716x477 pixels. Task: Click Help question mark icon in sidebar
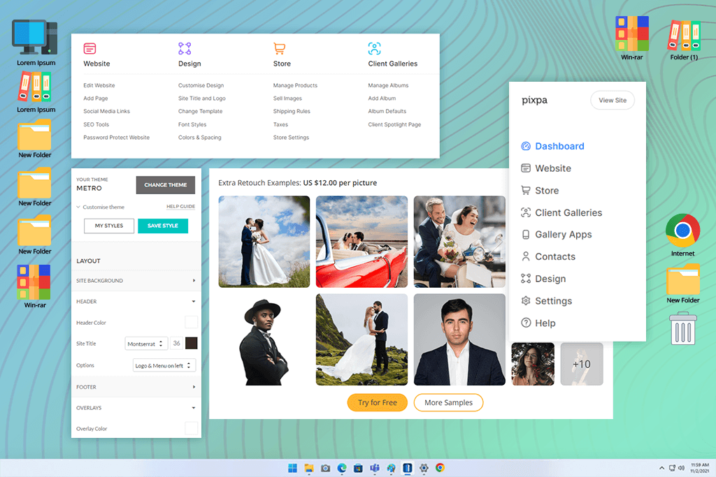coord(526,323)
